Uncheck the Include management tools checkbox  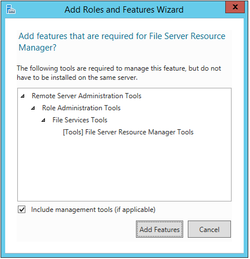(21, 210)
